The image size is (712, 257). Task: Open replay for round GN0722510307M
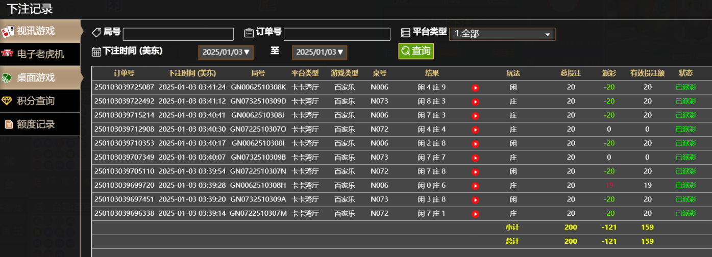[475, 214]
